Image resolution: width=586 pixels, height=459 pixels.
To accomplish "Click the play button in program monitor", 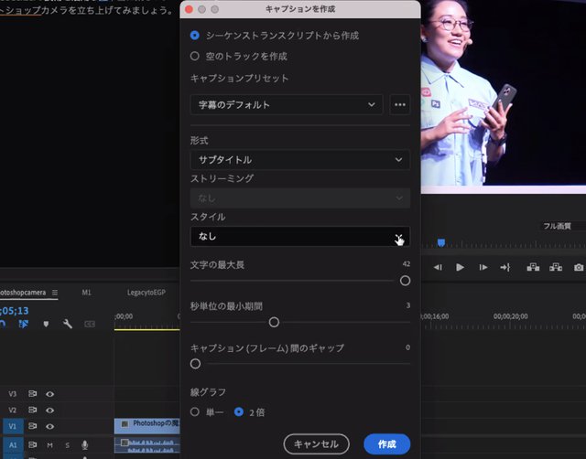I will 460,267.
